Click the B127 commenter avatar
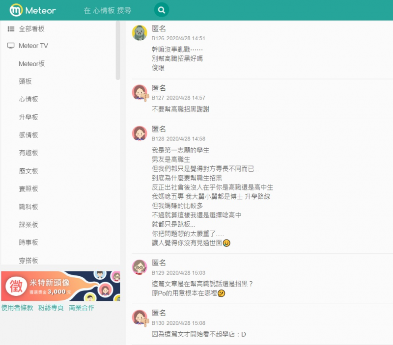 [x=140, y=92]
